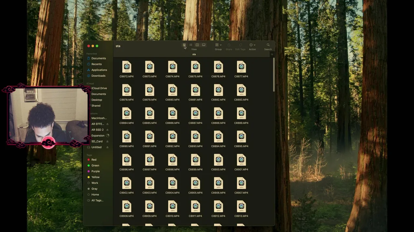Viewport: 414px width, 232px height.
Task: Switch Finder to icon view
Action: point(184,45)
